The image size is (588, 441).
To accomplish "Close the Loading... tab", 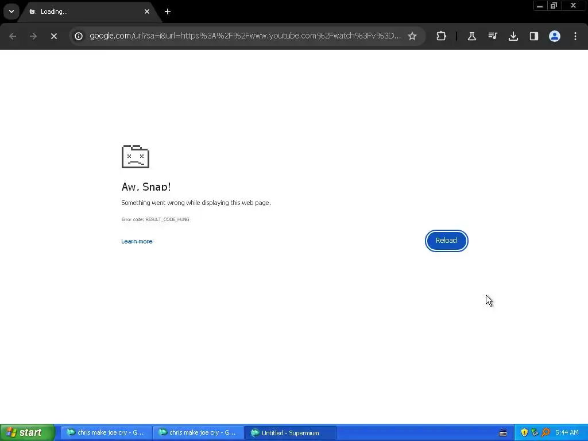I will [x=147, y=11].
